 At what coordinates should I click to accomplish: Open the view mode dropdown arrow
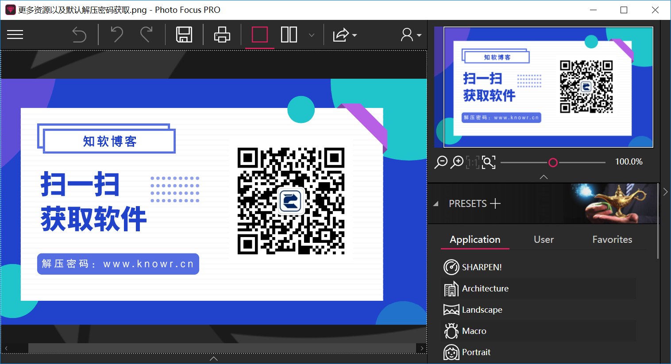pyautogui.click(x=312, y=35)
